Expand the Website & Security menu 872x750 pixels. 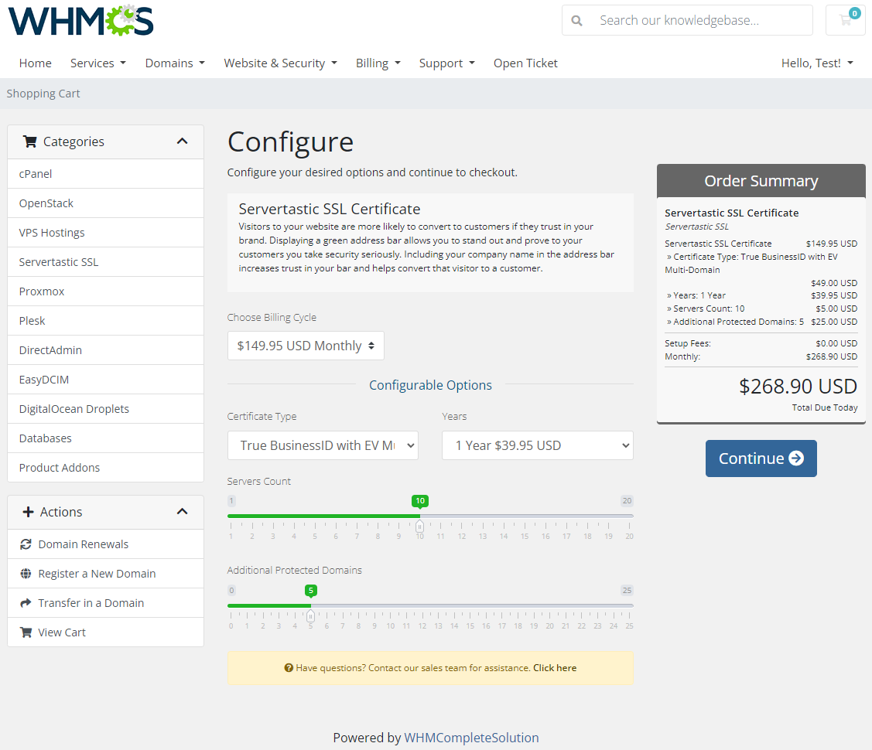coord(280,63)
